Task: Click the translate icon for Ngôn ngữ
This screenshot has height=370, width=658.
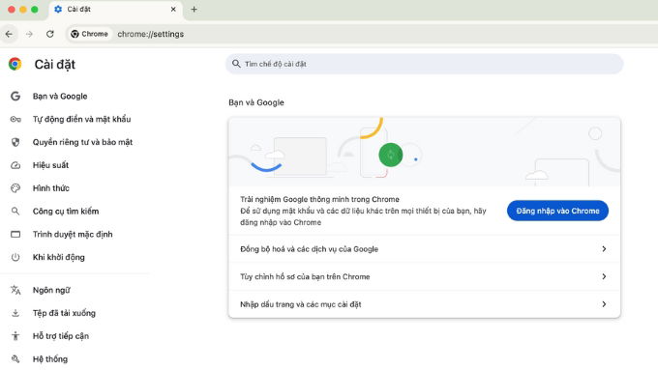Action: click(15, 290)
